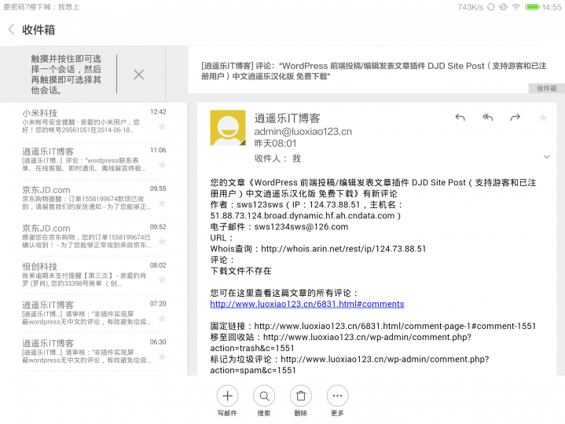Open more options with the 更多 icon

point(338,400)
